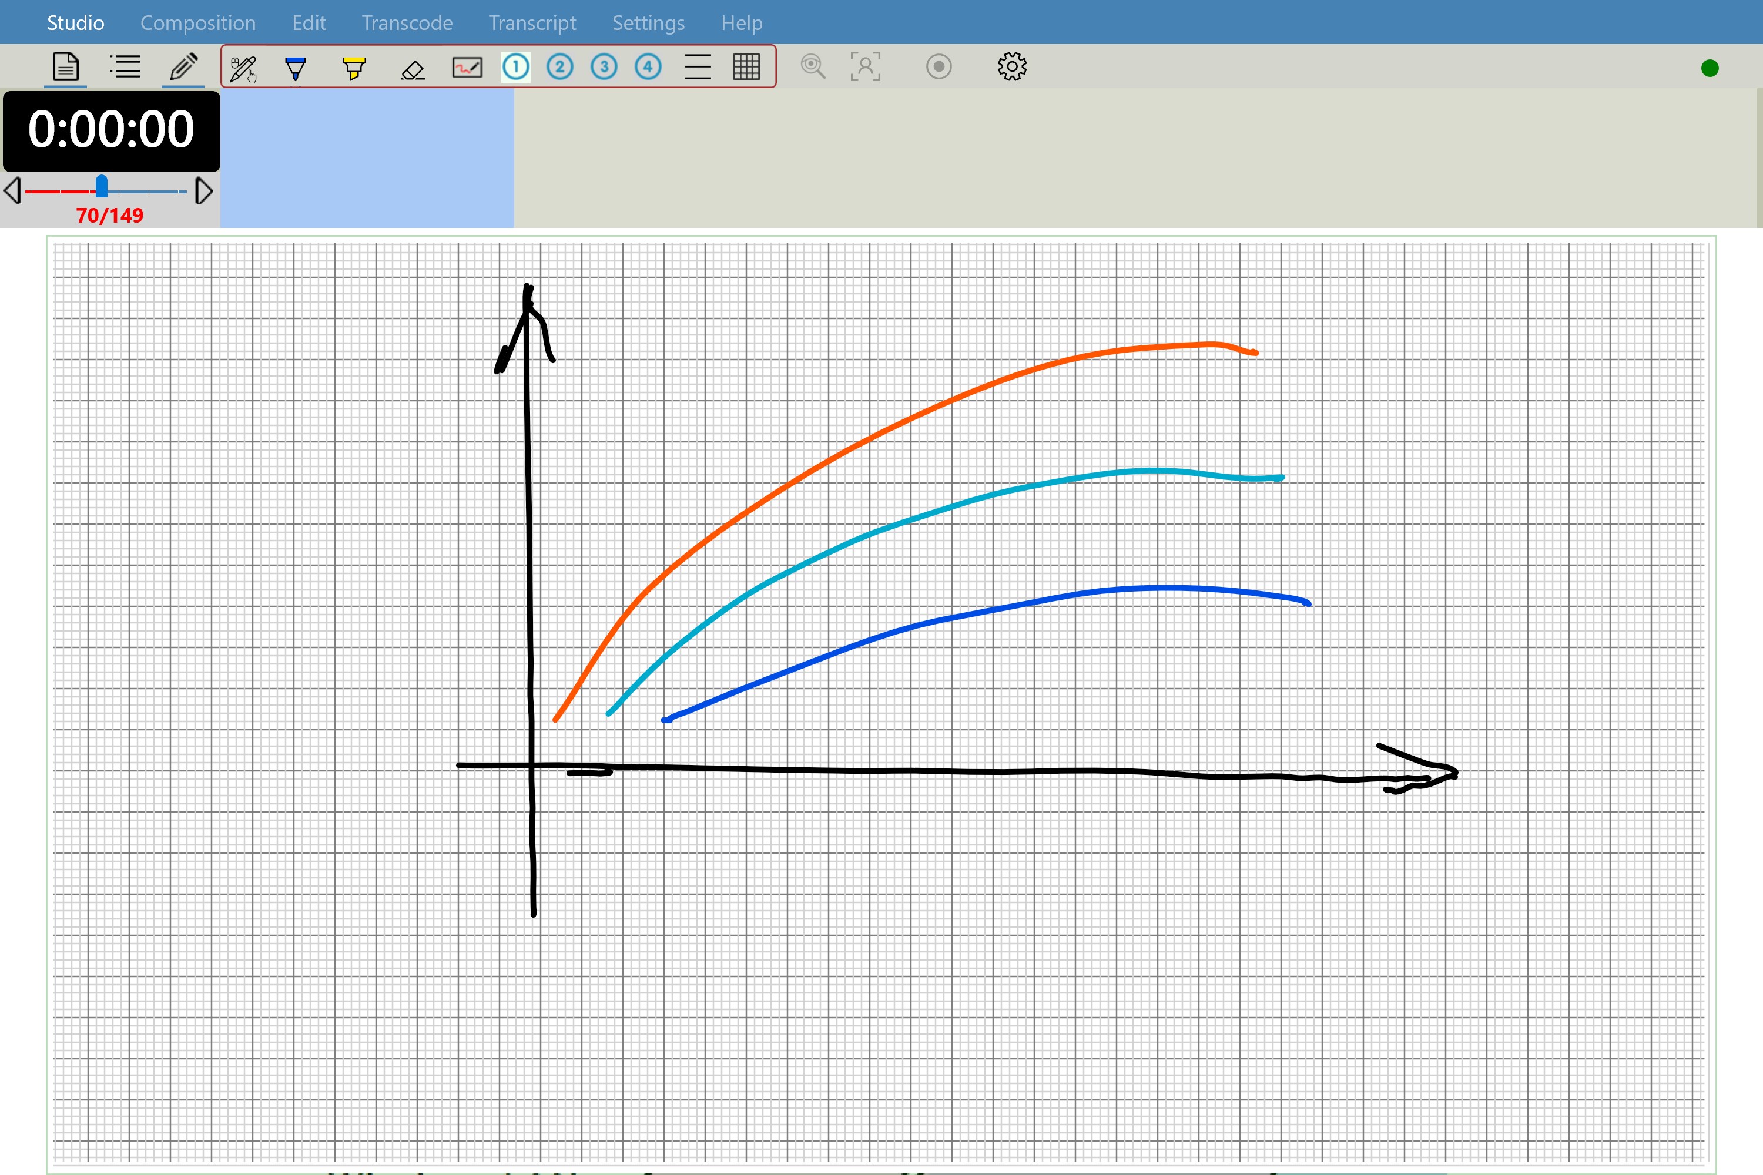
Task: Click the Help menu item
Action: [741, 22]
